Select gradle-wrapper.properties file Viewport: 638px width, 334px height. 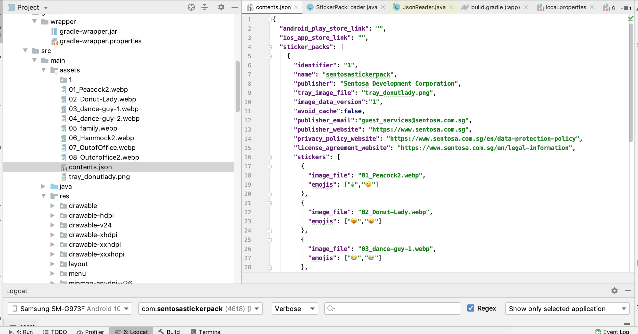coord(100,41)
